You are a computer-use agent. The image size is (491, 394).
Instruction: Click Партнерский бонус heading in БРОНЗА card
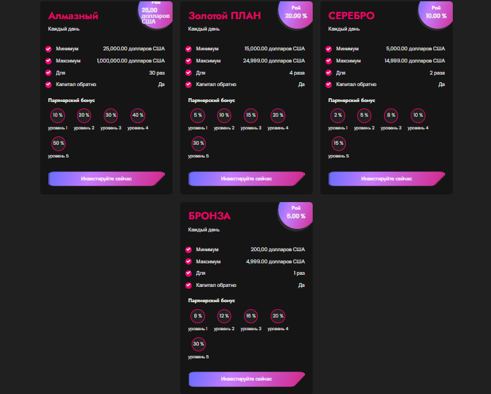(x=211, y=300)
